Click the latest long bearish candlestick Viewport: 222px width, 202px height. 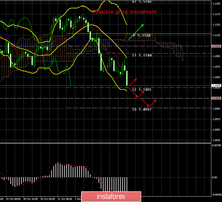(x=127, y=78)
